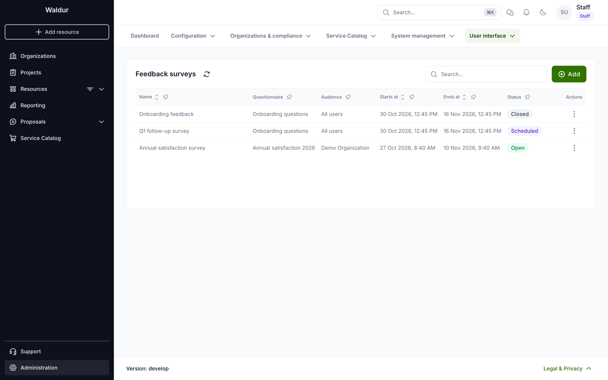Switch to dark mode with moon icon
Viewport: 608px width, 380px height.
(543, 13)
